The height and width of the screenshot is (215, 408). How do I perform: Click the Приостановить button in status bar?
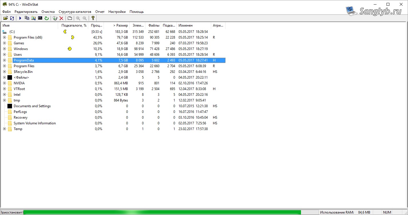click(x=12, y=212)
